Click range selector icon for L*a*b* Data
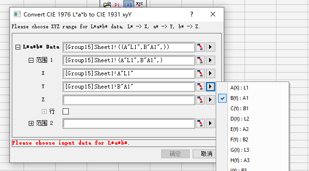The width and height of the screenshot is (309, 171). click(200, 47)
